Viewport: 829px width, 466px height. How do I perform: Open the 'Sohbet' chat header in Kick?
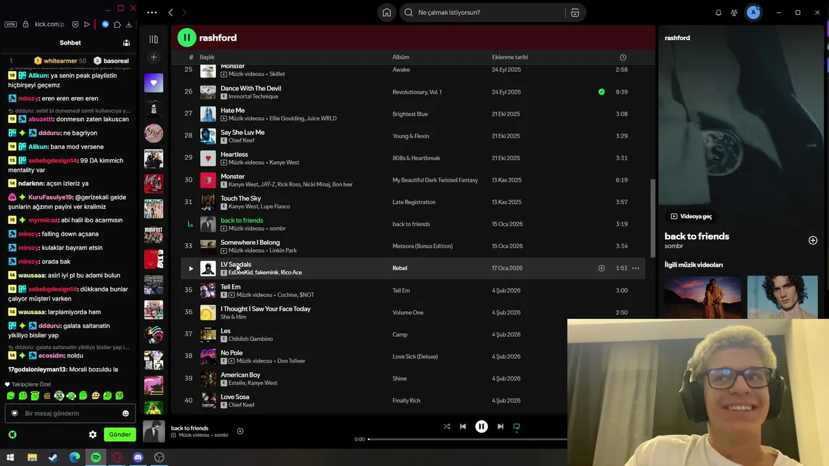coord(70,43)
